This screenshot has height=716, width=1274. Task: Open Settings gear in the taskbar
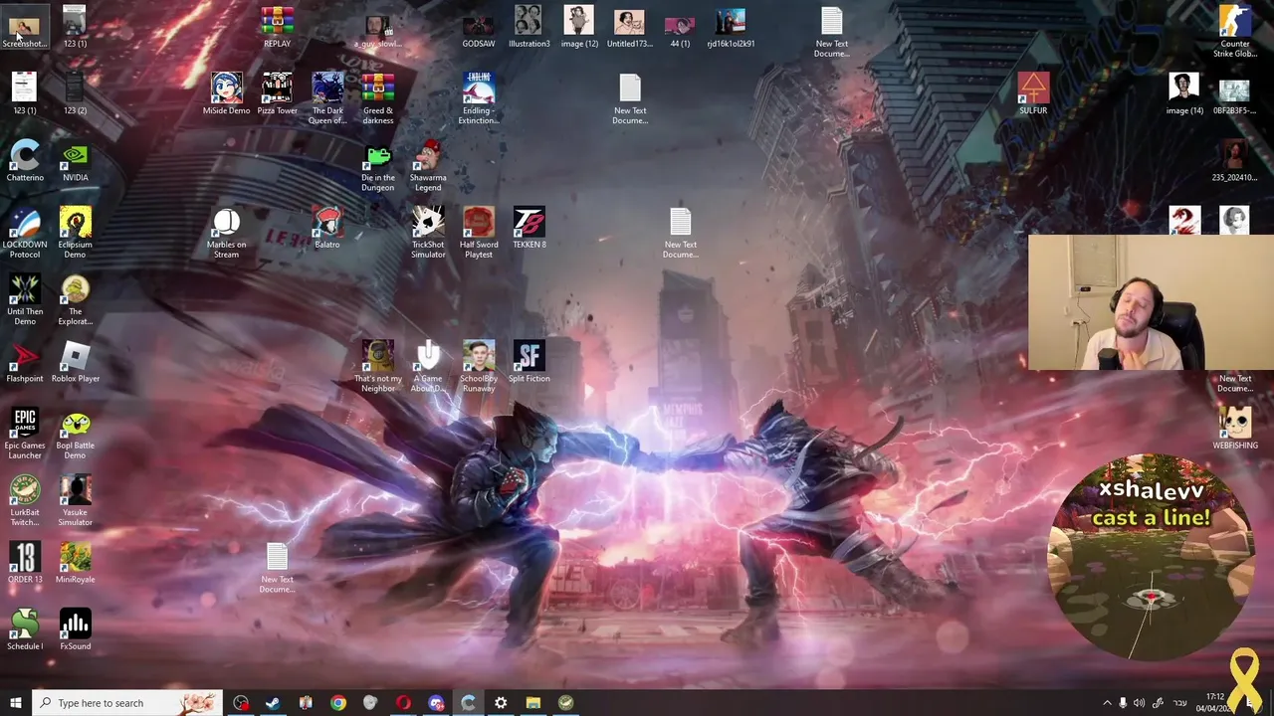(x=501, y=703)
